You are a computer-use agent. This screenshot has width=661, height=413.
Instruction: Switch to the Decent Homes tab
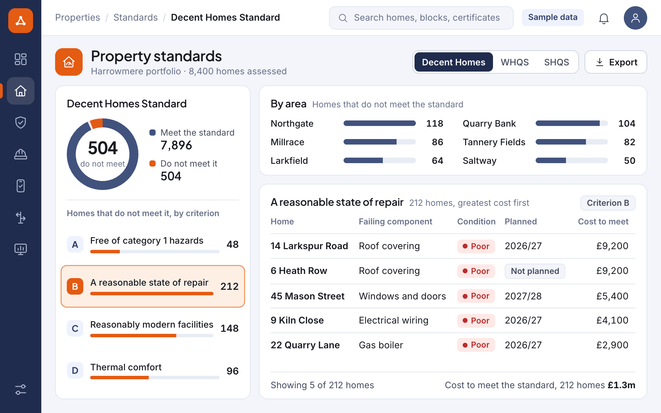[x=454, y=62]
